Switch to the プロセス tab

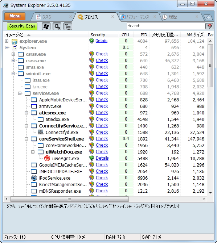click(x=95, y=17)
